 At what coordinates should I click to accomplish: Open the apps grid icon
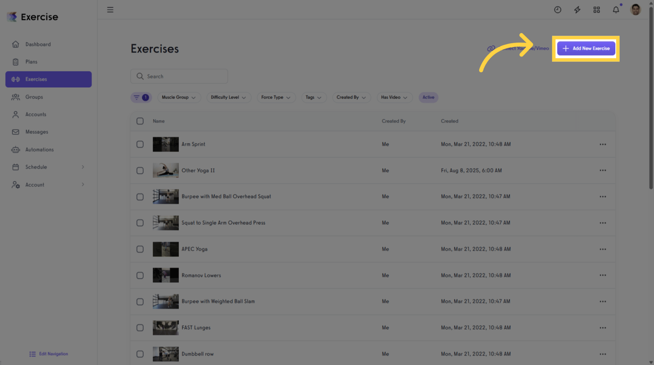pyautogui.click(x=597, y=10)
